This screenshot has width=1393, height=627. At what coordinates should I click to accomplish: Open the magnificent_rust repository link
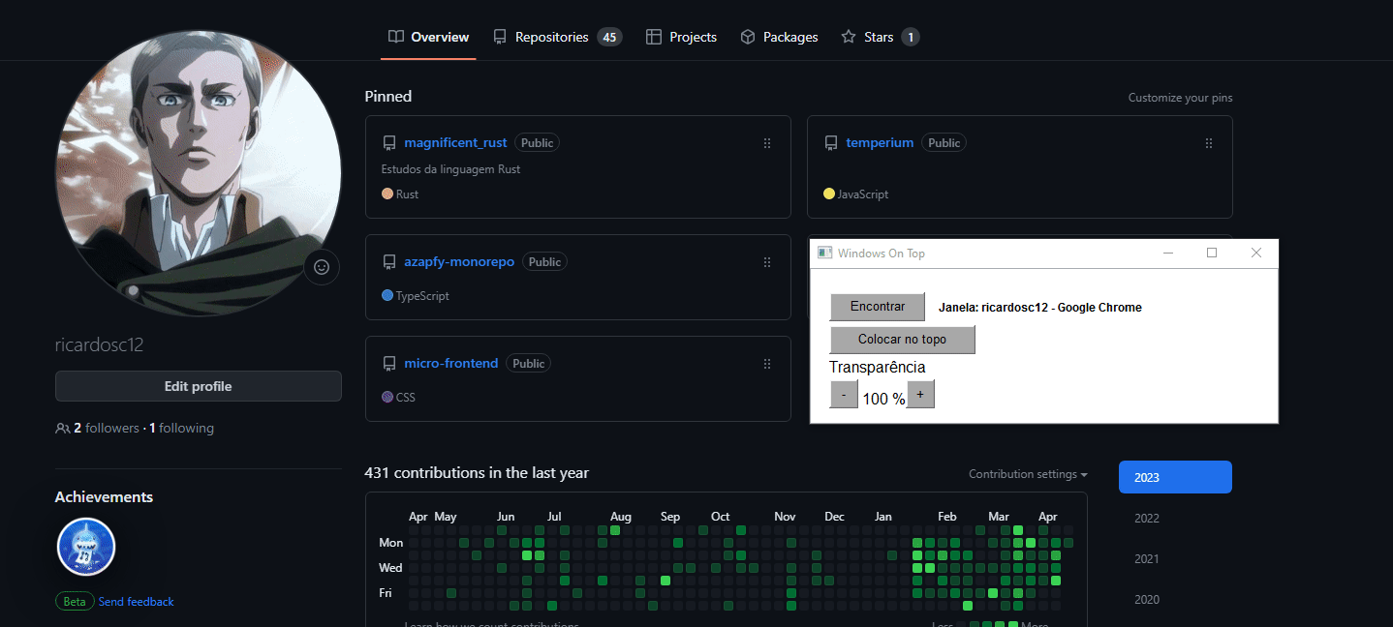point(455,142)
